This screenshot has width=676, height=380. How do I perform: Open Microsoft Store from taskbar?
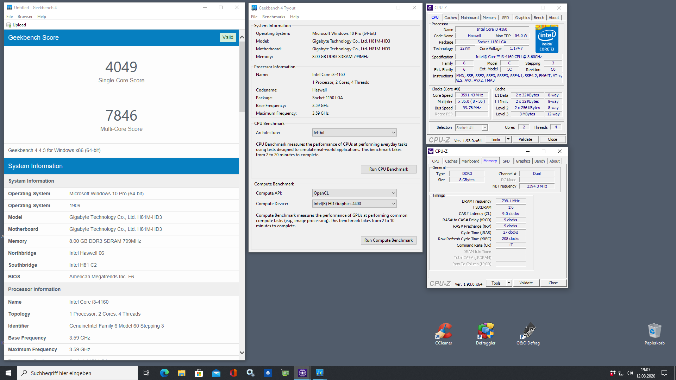(199, 373)
